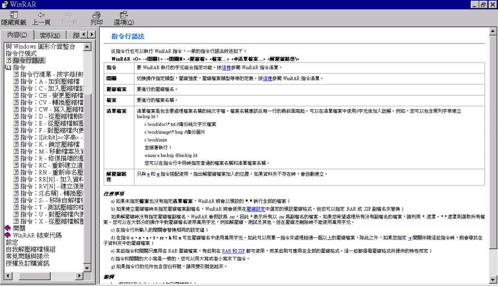498x286 pixels.
Task: Click page icon for 指令：K - 鎖定壓縮檔
Action: coord(16,144)
